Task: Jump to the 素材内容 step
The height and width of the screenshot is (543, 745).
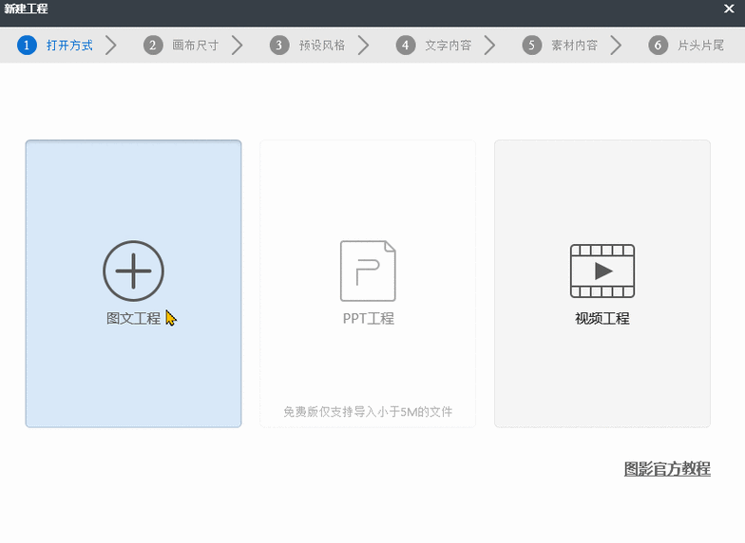Action: 575,45
